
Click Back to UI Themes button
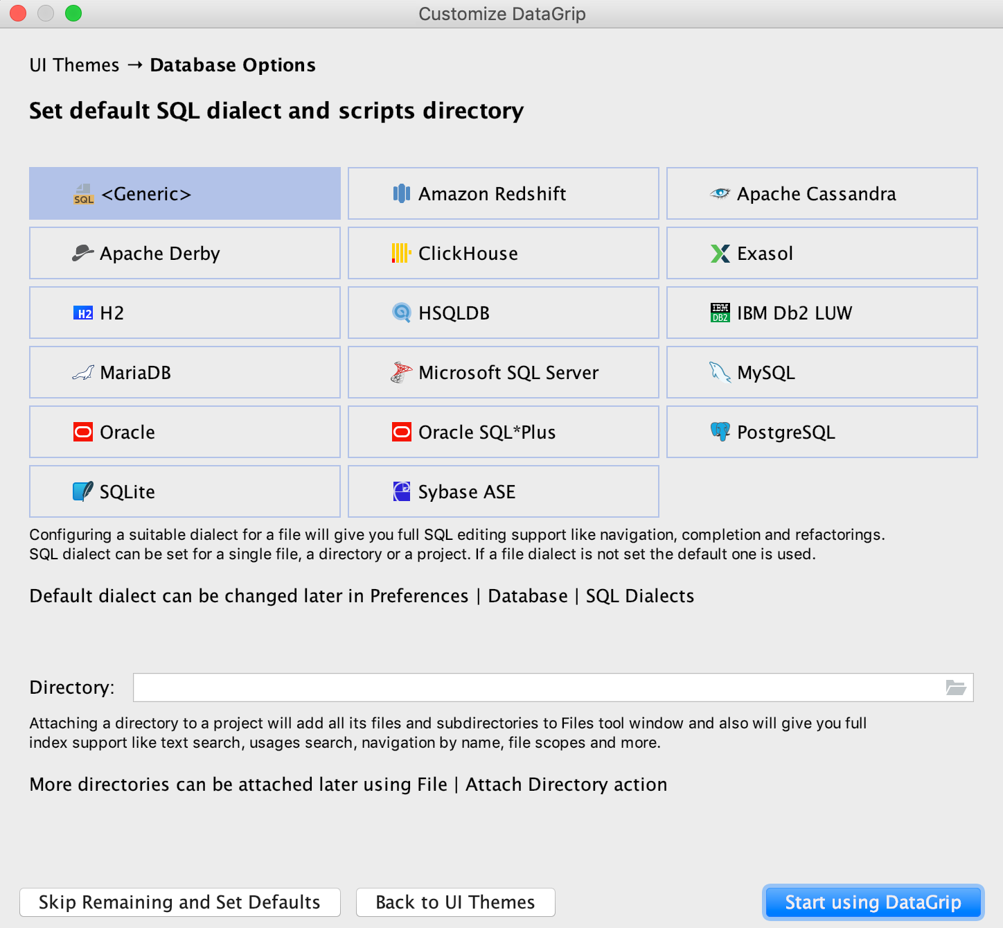pyautogui.click(x=455, y=902)
